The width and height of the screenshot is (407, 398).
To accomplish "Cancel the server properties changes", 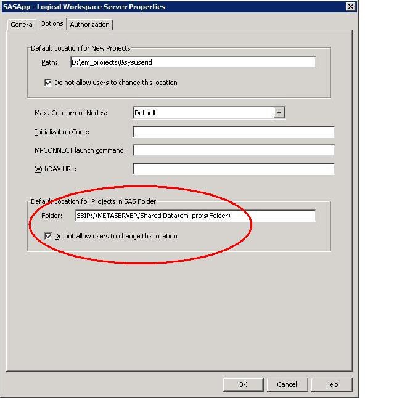I will tap(287, 384).
